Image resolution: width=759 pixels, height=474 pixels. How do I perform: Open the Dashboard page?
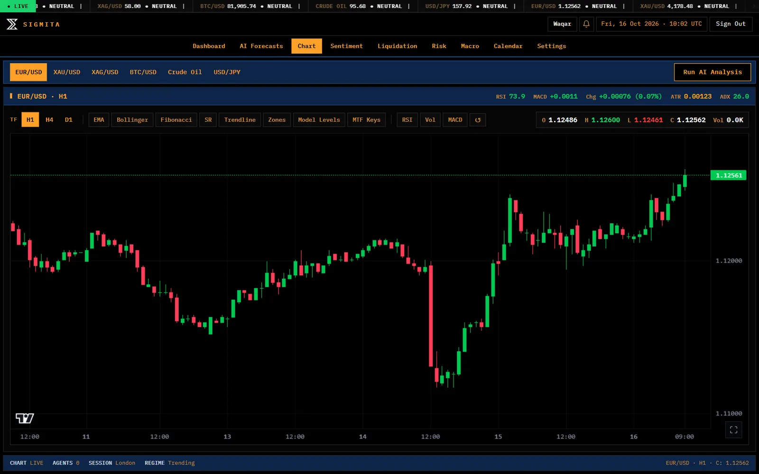pyautogui.click(x=209, y=46)
